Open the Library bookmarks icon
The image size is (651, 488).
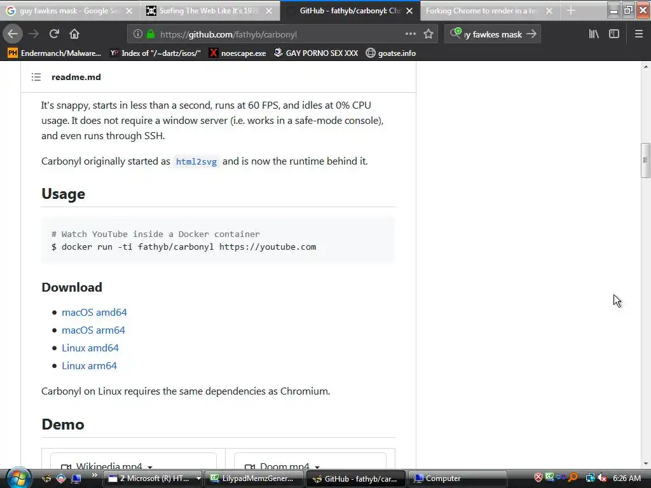point(594,34)
